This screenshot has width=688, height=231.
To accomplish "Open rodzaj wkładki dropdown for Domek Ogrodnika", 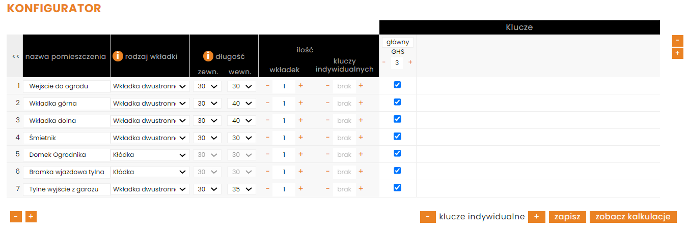I will click(x=150, y=154).
